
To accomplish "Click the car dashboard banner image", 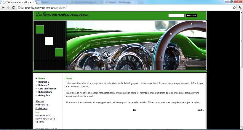I will pos(136,45).
